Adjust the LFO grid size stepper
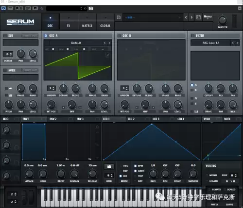 point(109,176)
